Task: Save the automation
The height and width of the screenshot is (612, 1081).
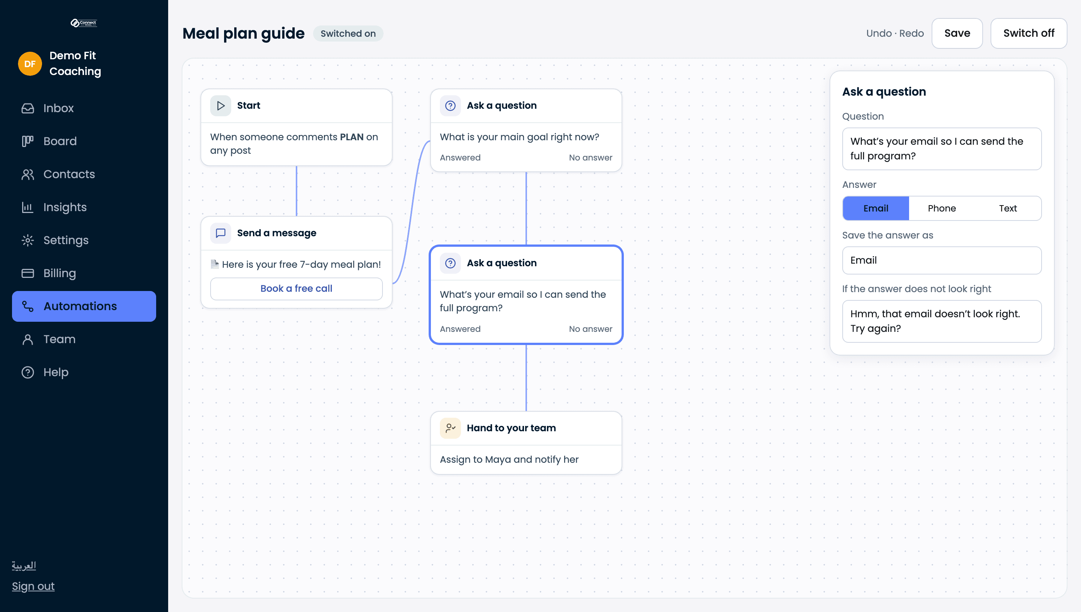Action: tap(957, 33)
